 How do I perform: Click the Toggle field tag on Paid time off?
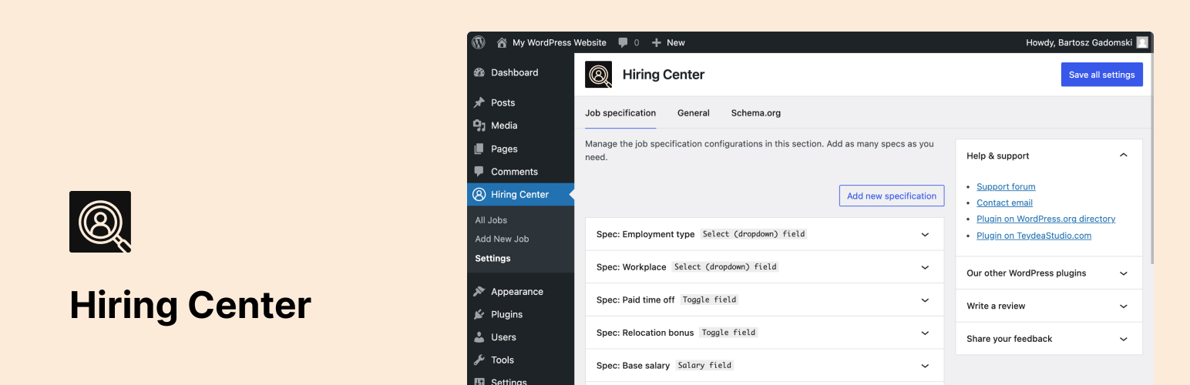pos(709,300)
